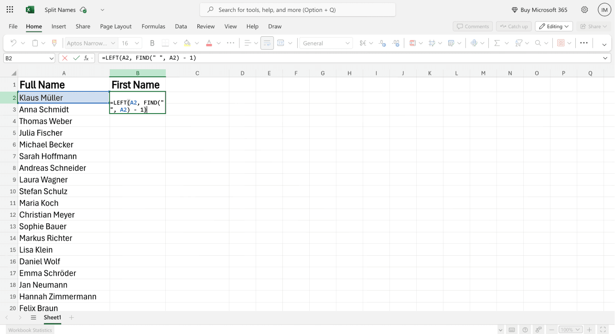This screenshot has width=615, height=334.
Task: Toggle bold formatting
Action: pyautogui.click(x=152, y=43)
